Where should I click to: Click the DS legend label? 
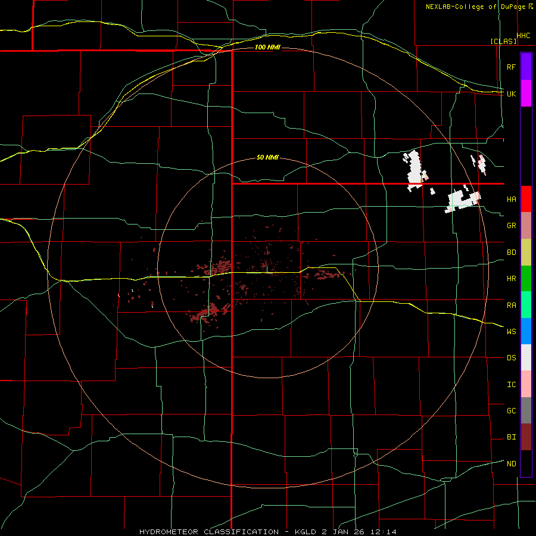point(511,358)
